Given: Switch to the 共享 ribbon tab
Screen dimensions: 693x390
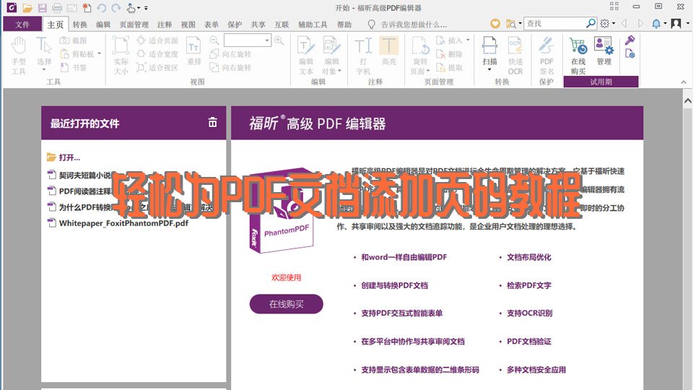Looking at the screenshot, I should coord(258,25).
